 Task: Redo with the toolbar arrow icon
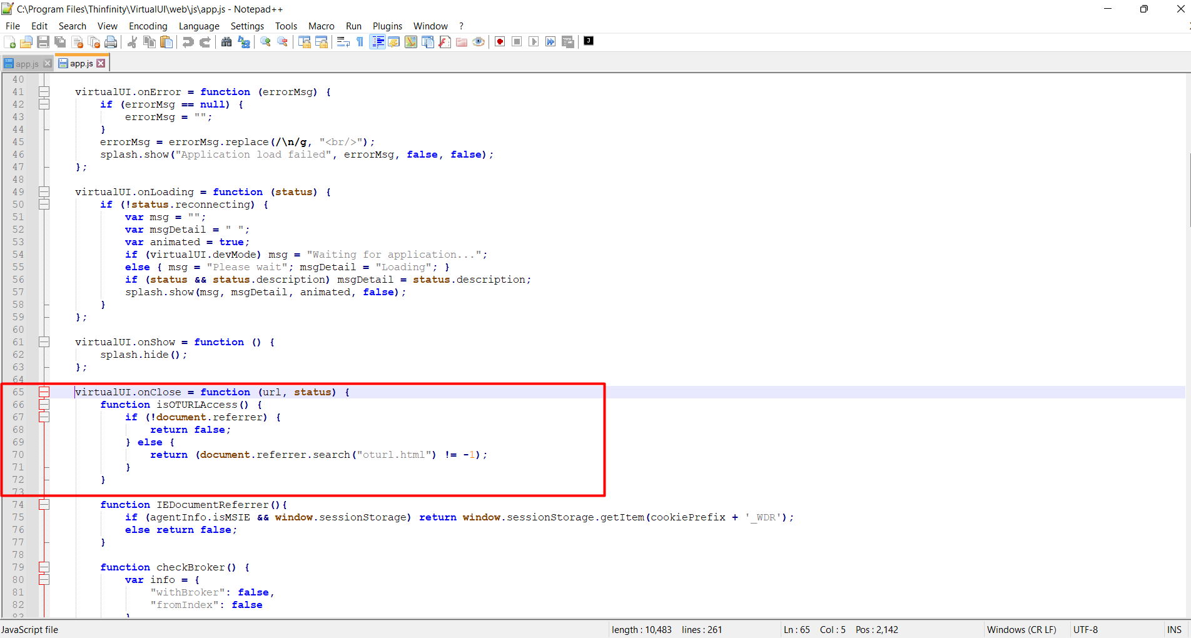click(x=205, y=42)
